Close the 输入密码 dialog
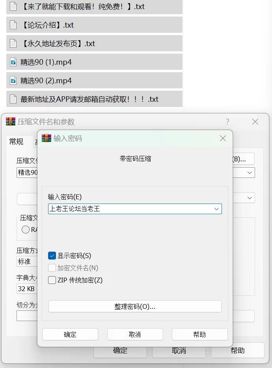Viewport: 272px width, 368px height. (x=223, y=138)
